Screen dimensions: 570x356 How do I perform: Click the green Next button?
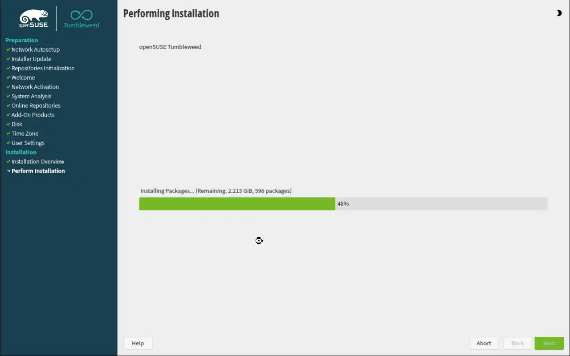click(549, 343)
